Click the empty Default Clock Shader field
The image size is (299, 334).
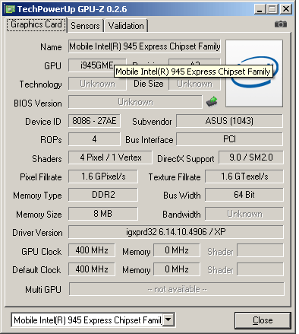coord(260,269)
